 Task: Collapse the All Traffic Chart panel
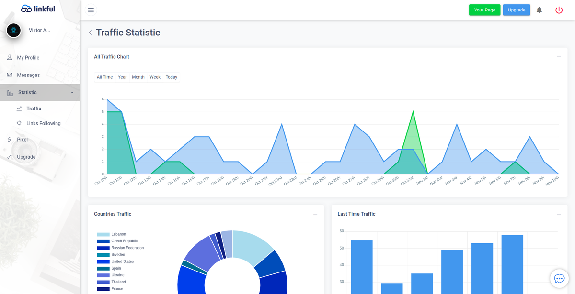point(559,57)
